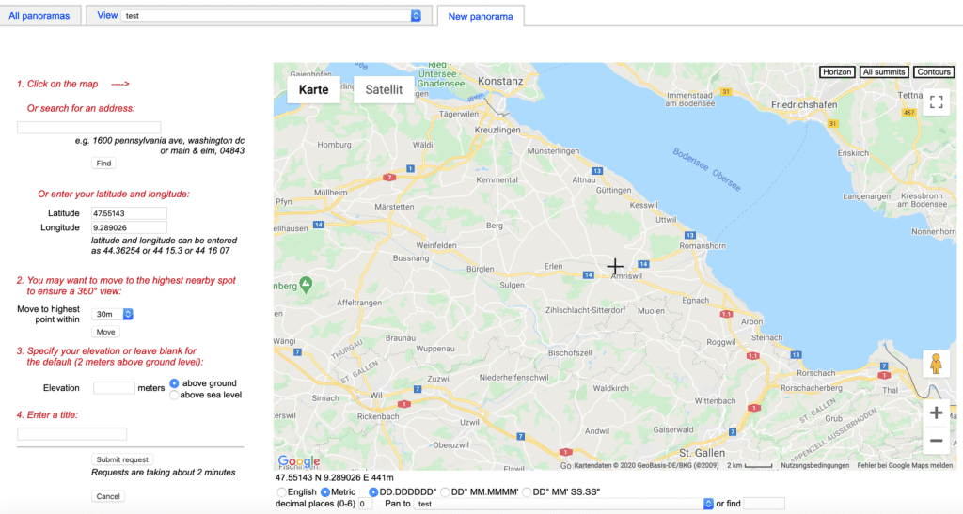Zoom in the map with plus icon
This screenshot has height=514, width=963.
coord(936,413)
